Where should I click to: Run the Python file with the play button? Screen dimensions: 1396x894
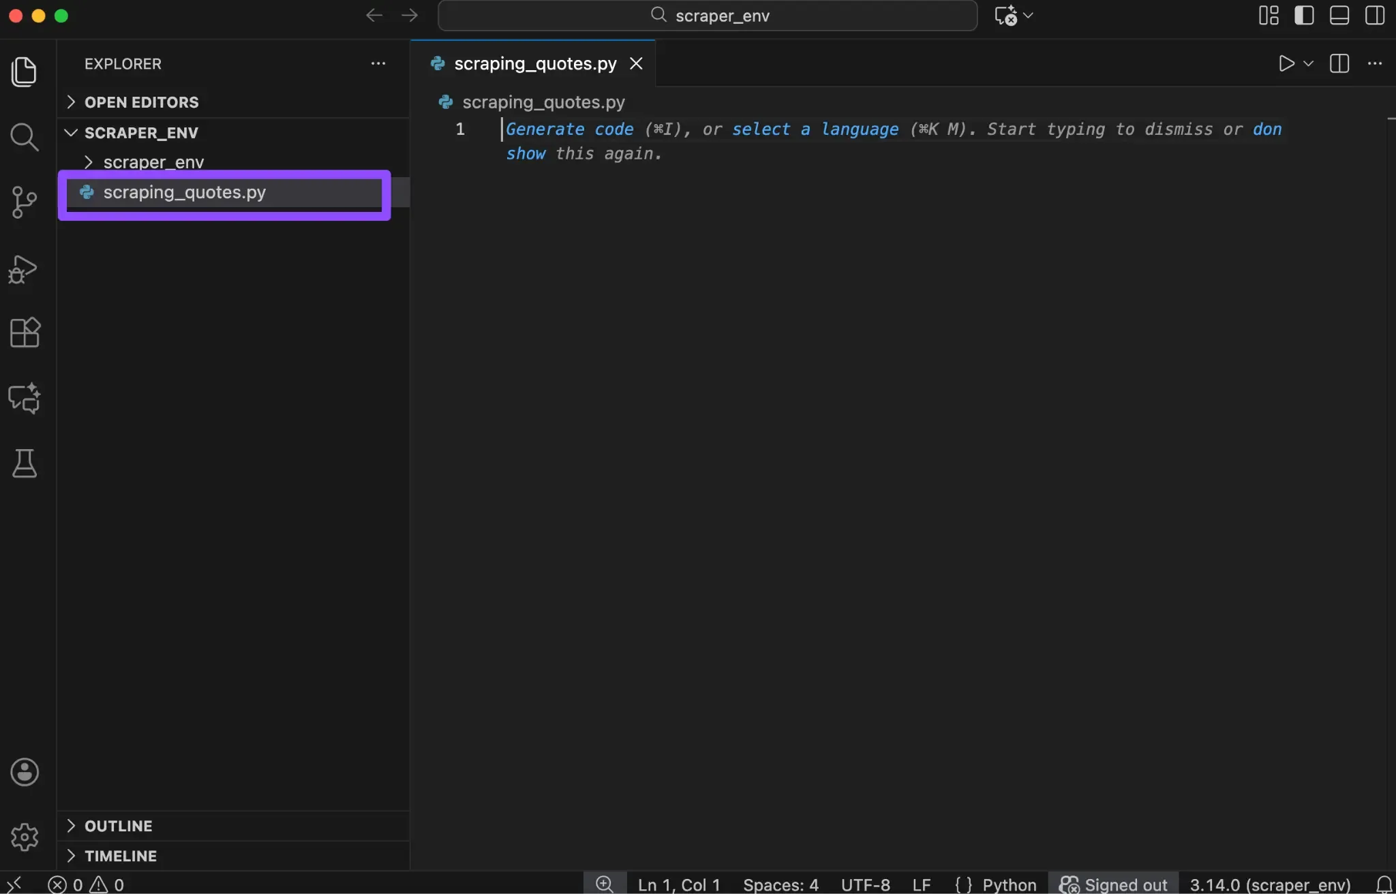click(1286, 63)
